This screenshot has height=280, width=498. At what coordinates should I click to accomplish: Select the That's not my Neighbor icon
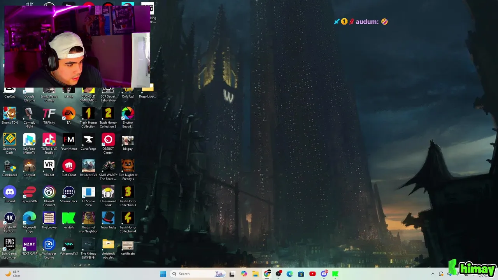88,218
